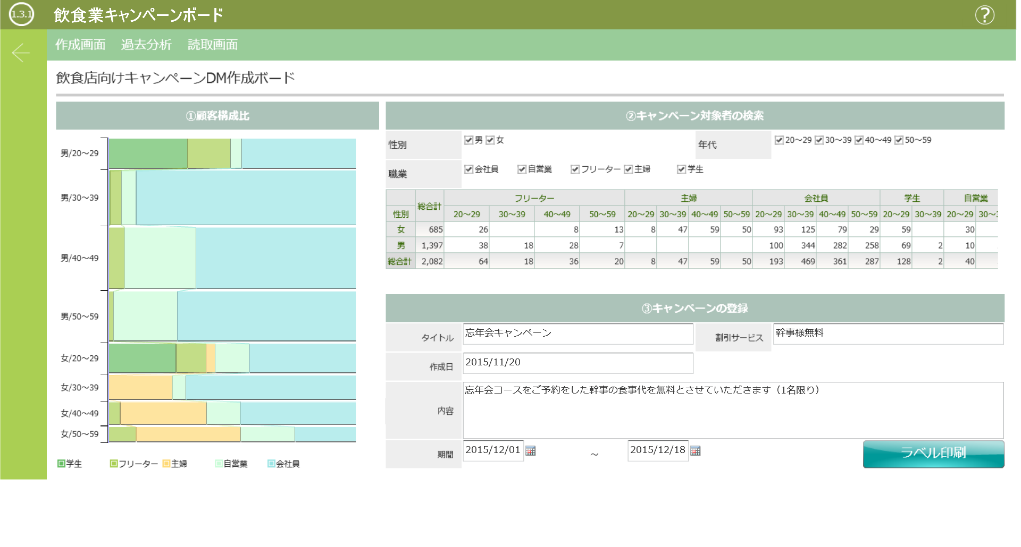Uncheck the 学生 occupation checkbox
The image size is (1021, 547).
point(681,169)
